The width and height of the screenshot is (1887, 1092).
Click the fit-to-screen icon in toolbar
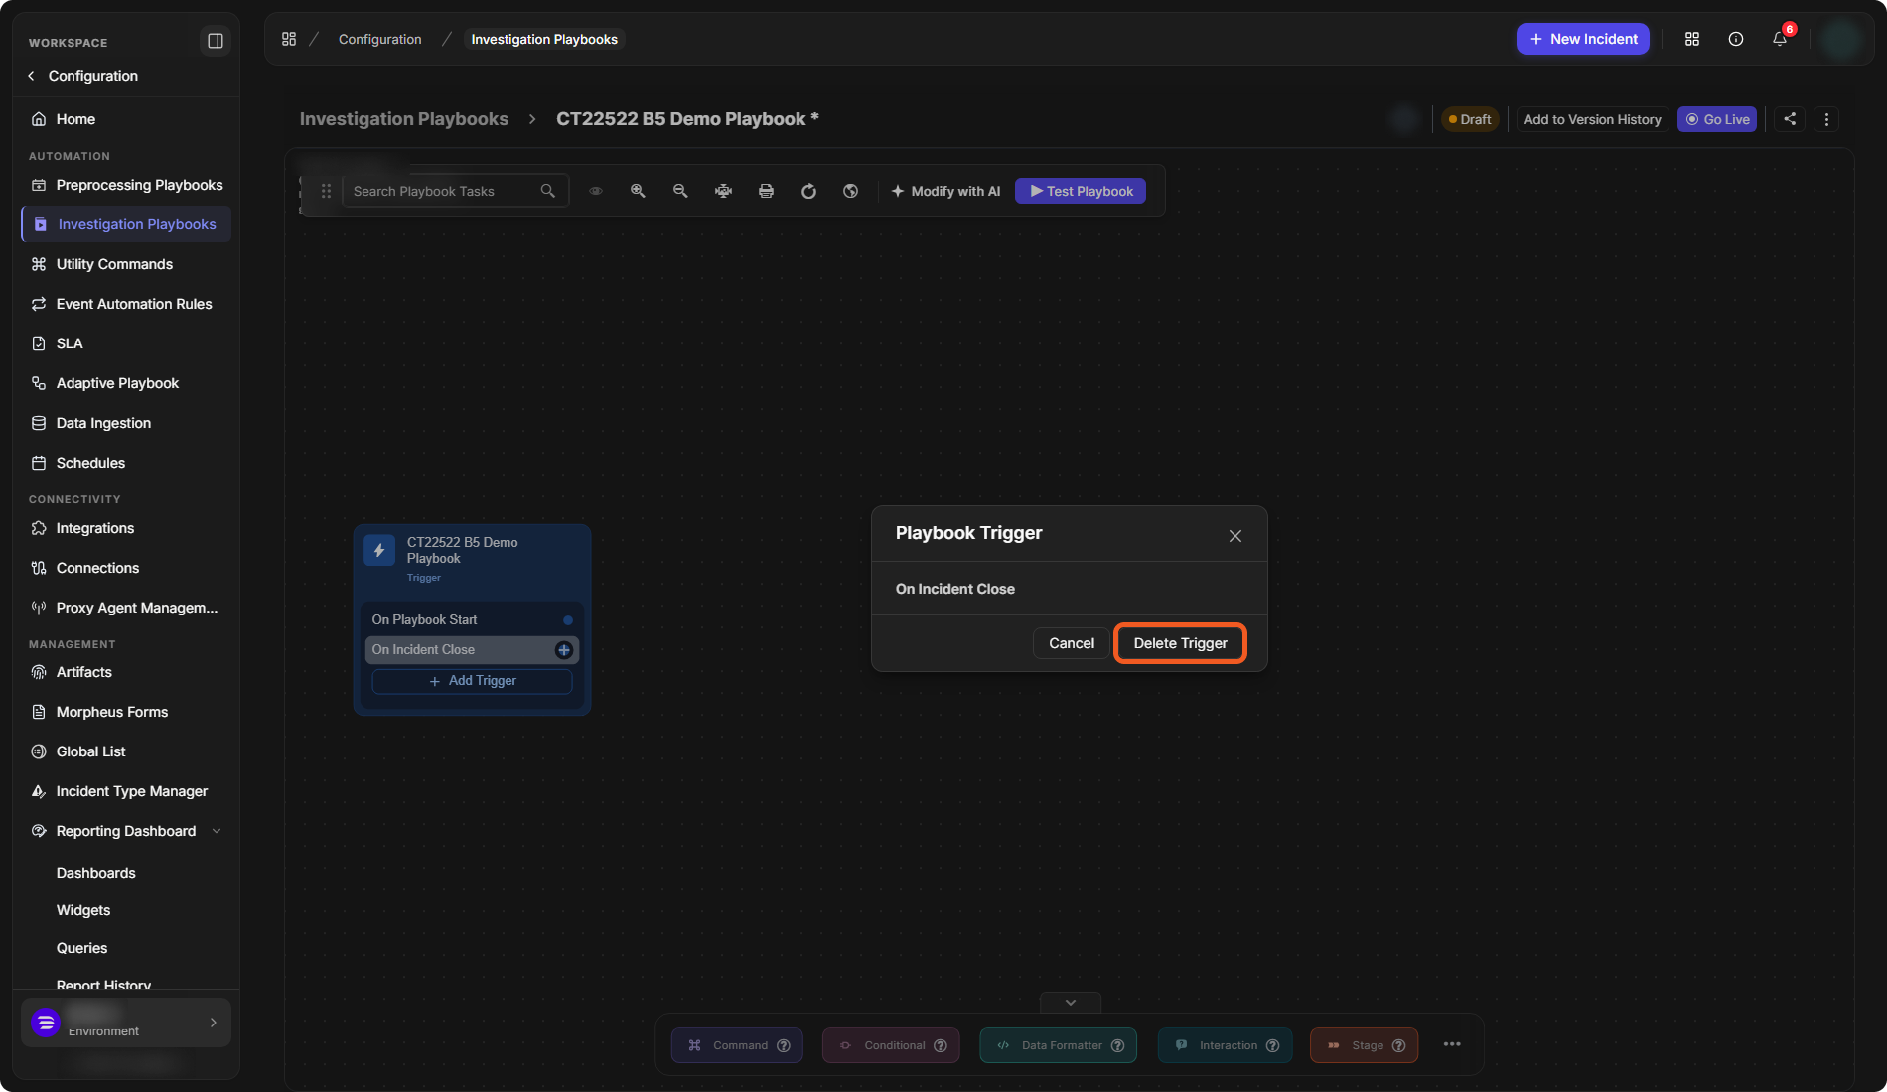point(723,191)
